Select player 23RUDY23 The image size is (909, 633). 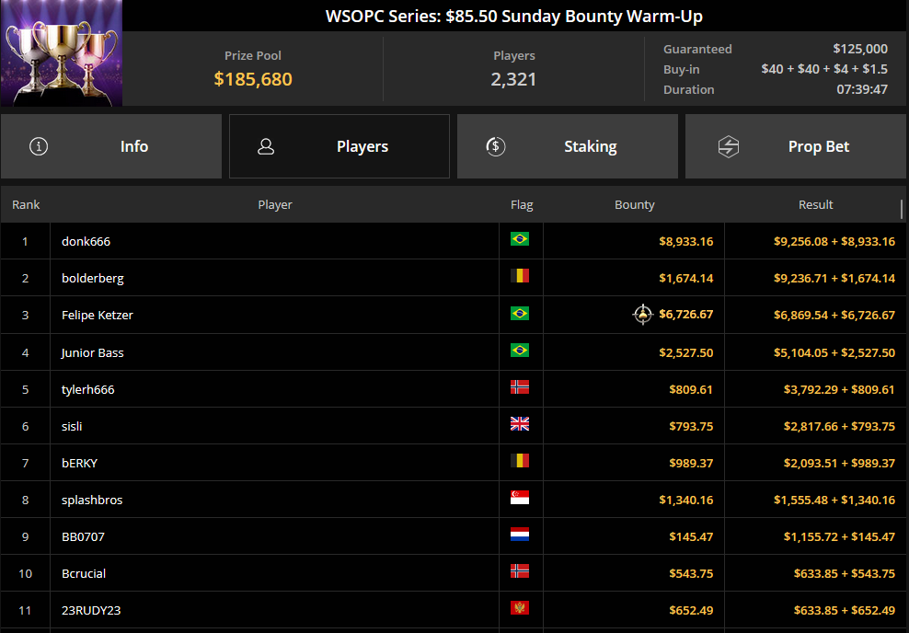pos(91,610)
